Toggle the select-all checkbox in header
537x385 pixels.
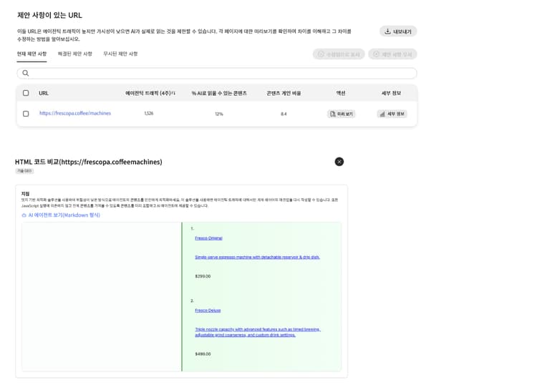26,93
